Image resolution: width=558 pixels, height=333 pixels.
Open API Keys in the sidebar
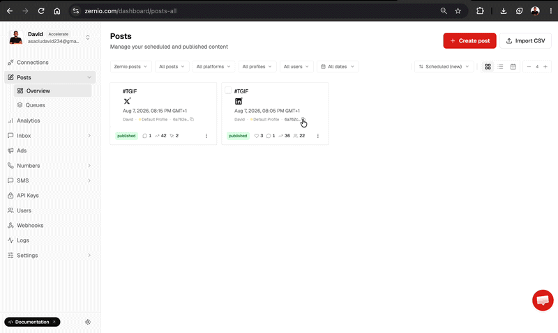[x=50, y=196]
